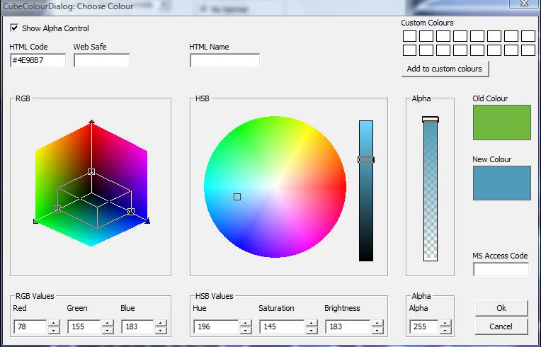Image resolution: width=541 pixels, height=347 pixels.
Task: Click the Green value field showing 155
Action: (84, 326)
